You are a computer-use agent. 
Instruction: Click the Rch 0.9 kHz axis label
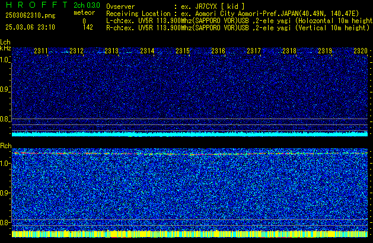click(x=5, y=193)
